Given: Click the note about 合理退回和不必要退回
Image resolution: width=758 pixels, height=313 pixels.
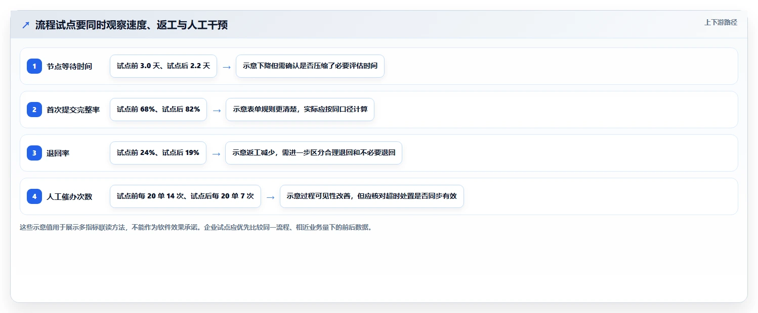Looking at the screenshot, I should [314, 153].
